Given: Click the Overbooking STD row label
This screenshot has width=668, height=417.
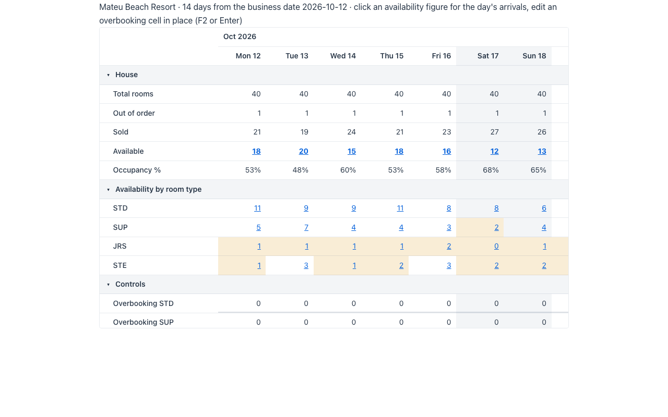Looking at the screenshot, I should [x=144, y=303].
